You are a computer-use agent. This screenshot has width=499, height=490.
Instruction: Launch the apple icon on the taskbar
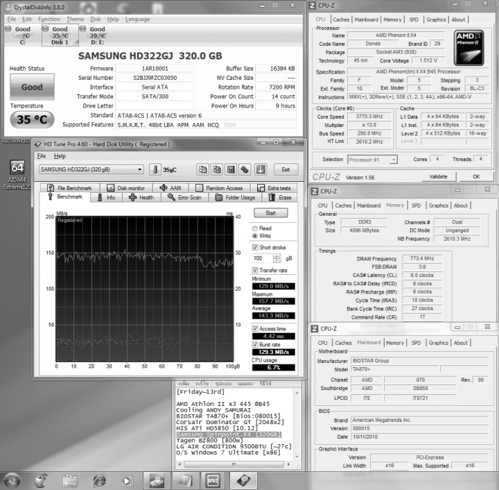(41, 481)
